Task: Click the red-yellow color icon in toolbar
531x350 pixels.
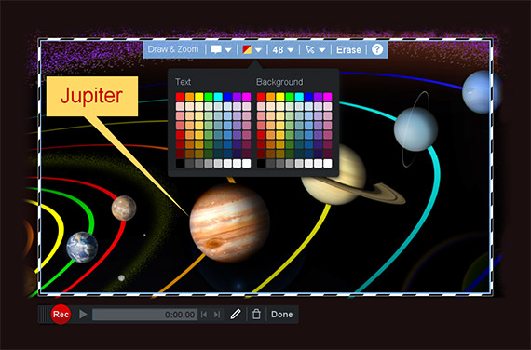Action: point(247,49)
